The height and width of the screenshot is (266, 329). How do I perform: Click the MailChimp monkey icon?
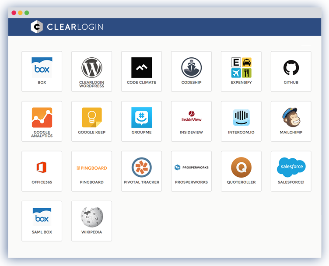[x=291, y=117]
